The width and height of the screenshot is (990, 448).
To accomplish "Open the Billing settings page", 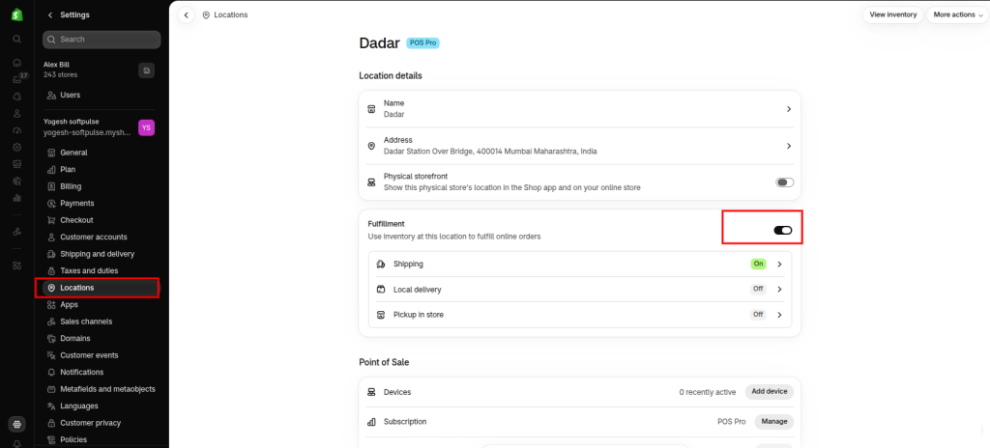I will point(101,186).
